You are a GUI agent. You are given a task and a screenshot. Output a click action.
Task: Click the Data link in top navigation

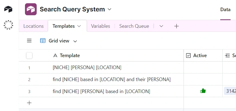(225, 10)
